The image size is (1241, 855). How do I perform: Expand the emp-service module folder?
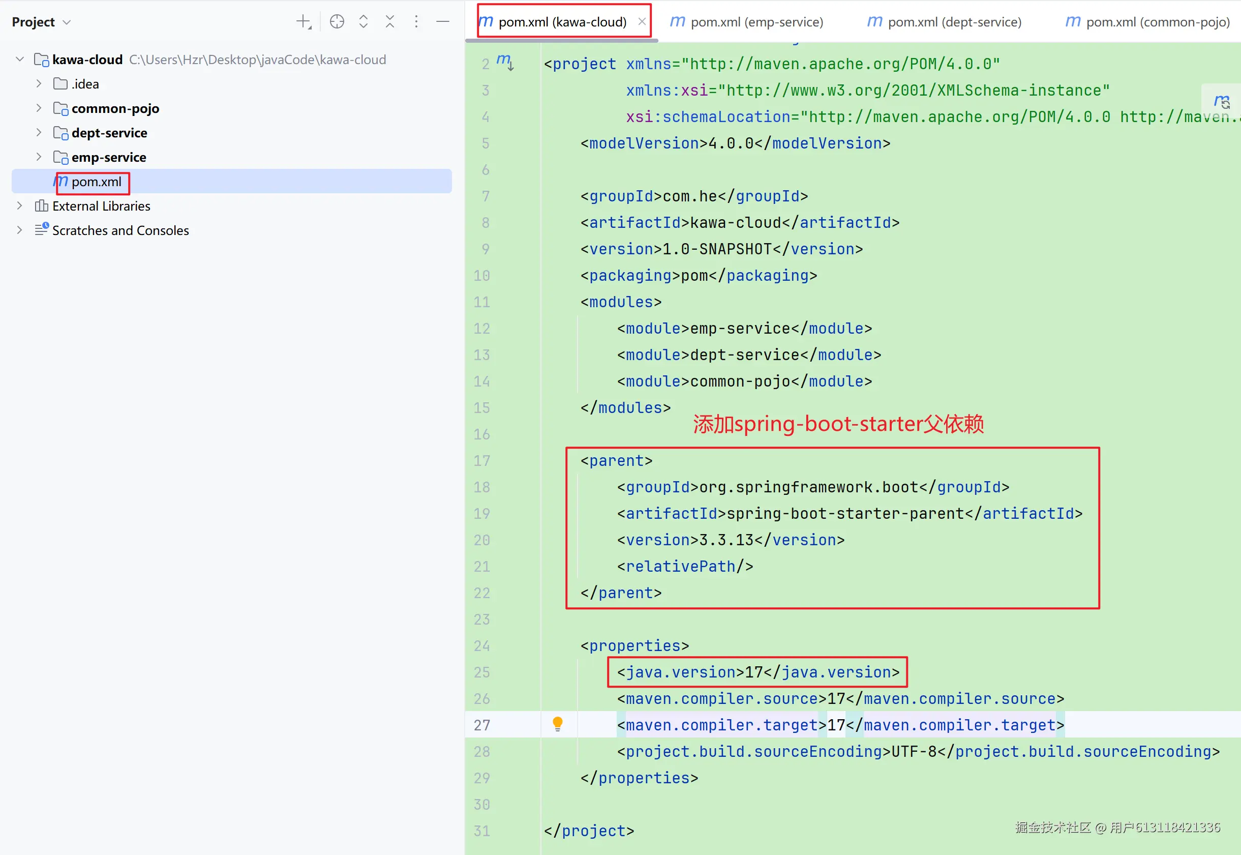pyautogui.click(x=39, y=157)
